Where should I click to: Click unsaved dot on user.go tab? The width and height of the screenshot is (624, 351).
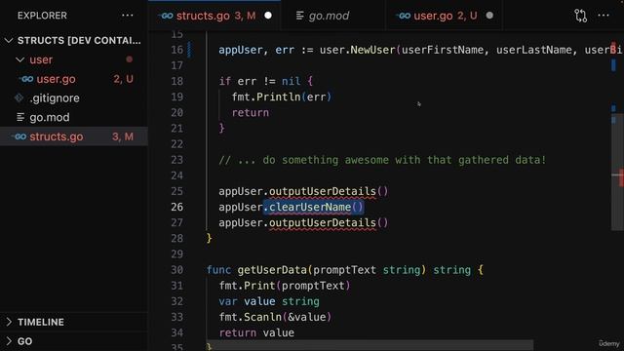489,16
